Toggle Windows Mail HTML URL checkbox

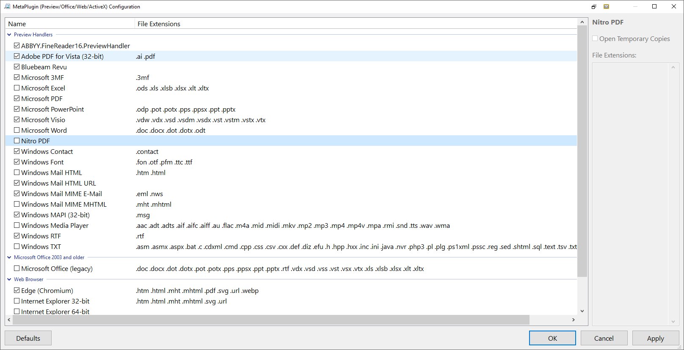click(17, 183)
